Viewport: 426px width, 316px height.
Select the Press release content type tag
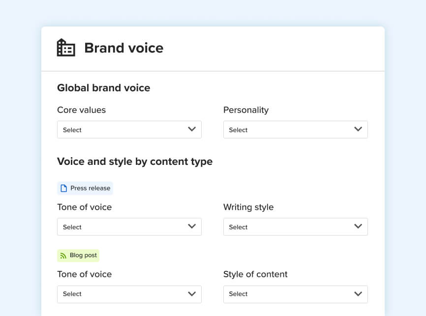click(85, 188)
